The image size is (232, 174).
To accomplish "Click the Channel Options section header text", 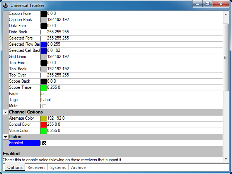I will click(x=26, y=112).
